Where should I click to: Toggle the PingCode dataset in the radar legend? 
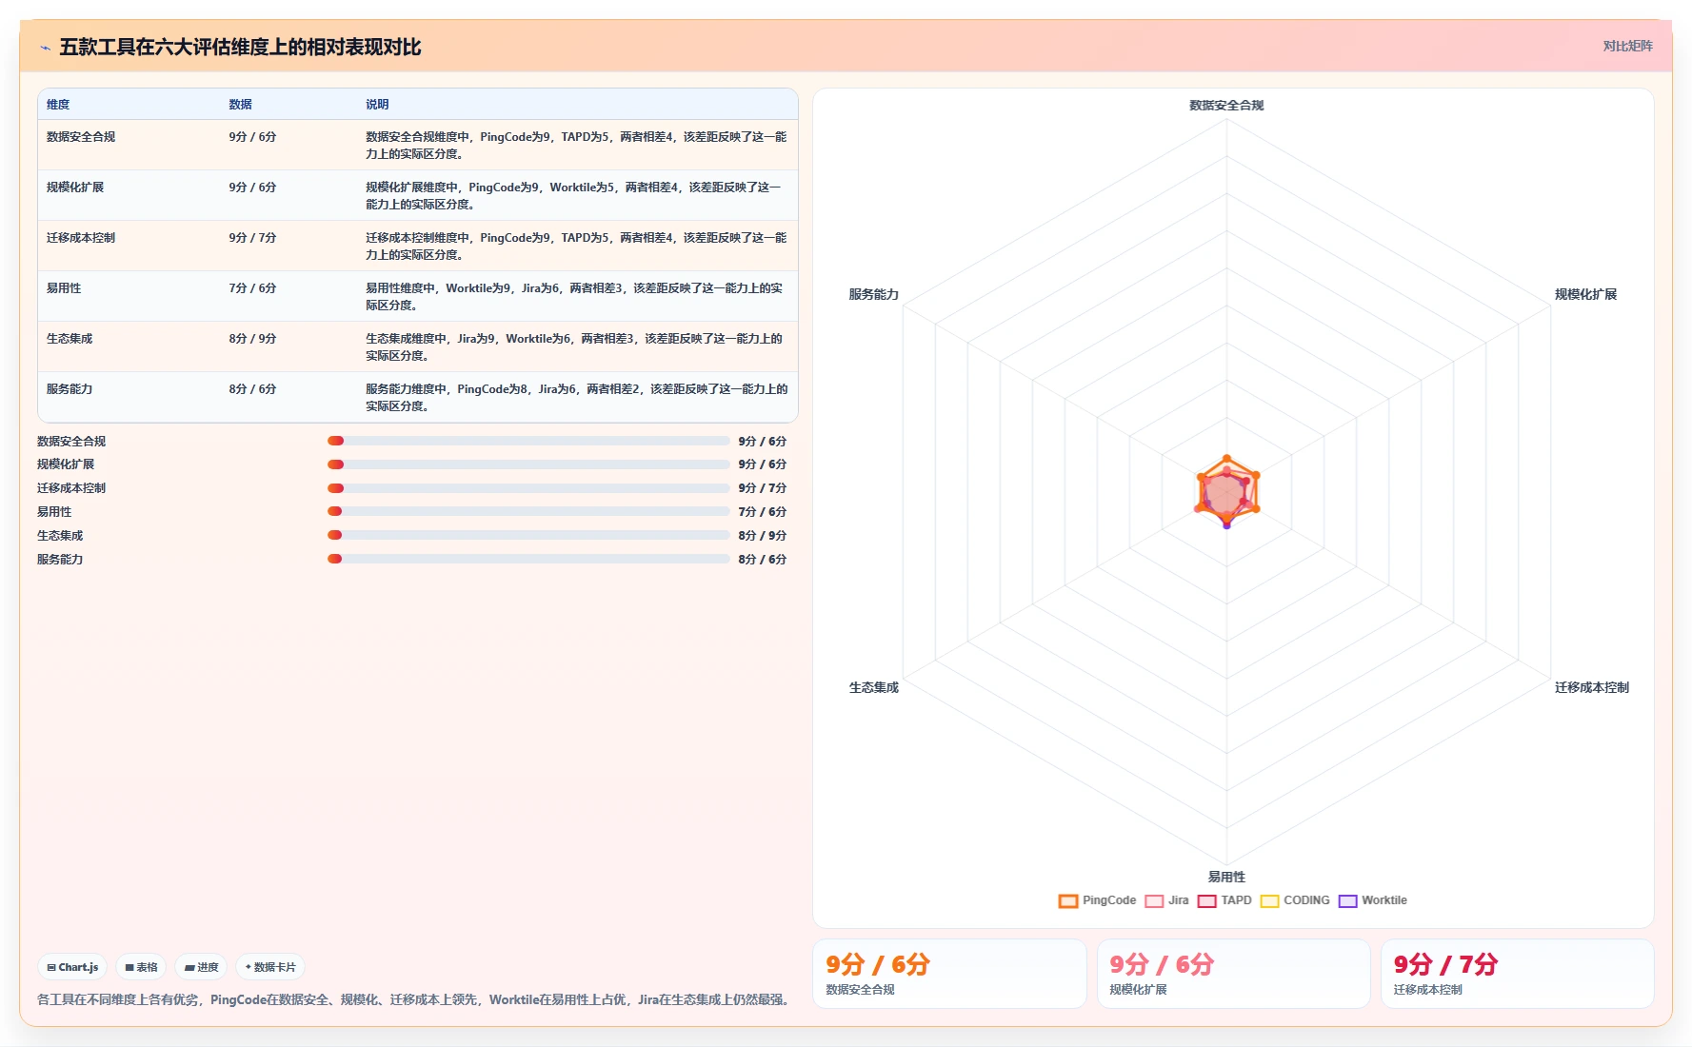pyautogui.click(x=1098, y=900)
